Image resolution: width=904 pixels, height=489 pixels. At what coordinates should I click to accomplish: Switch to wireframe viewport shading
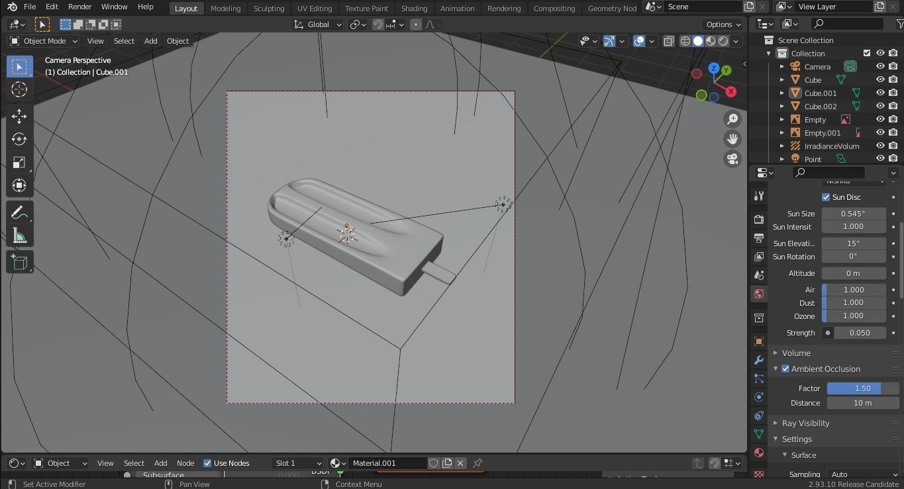point(685,41)
